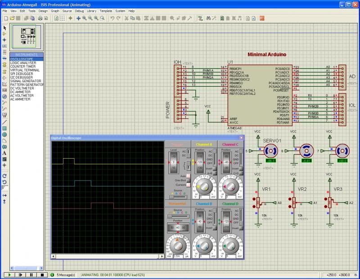Select the 2D box drawing tool
The height and width of the screenshot is (279, 360).
click(x=4, y=128)
